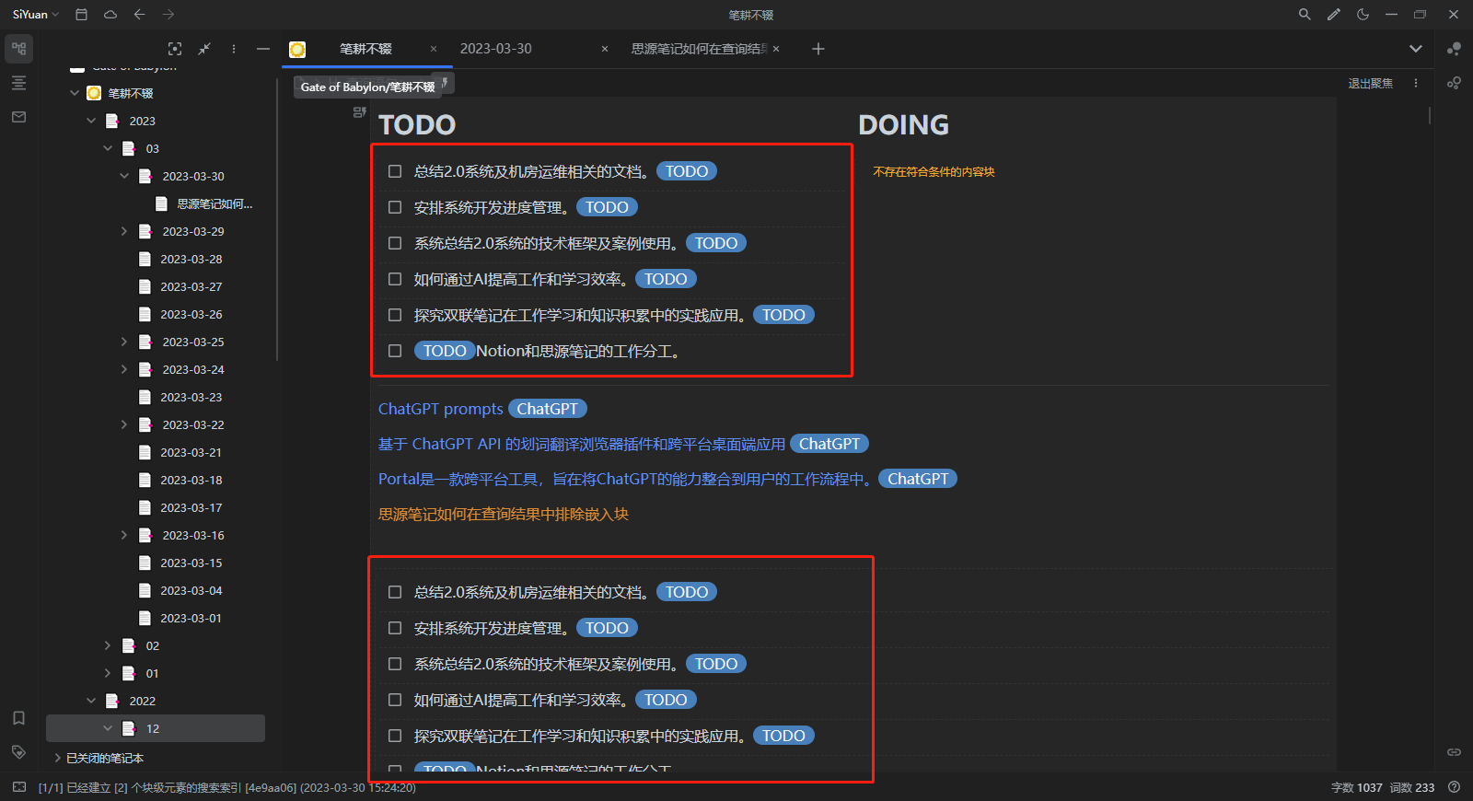Image resolution: width=1473 pixels, height=801 pixels.
Task: Open the bookmark dock panel
Action: click(x=18, y=718)
